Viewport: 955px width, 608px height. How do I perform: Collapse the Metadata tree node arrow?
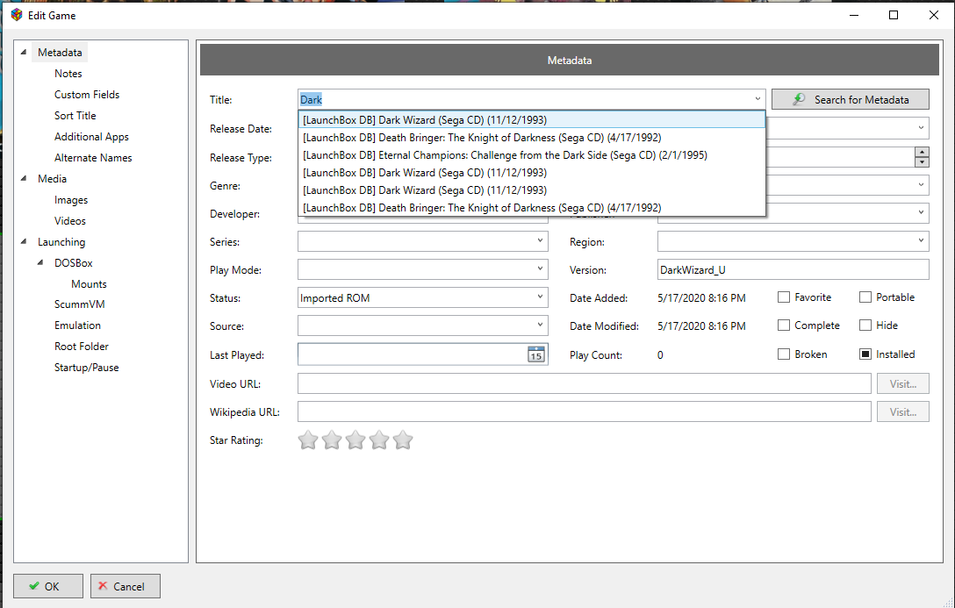pos(24,53)
